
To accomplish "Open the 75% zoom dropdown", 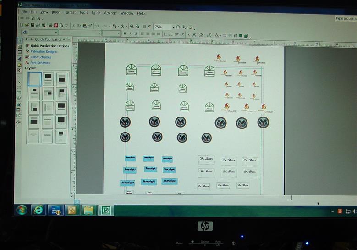I will point(173,27).
